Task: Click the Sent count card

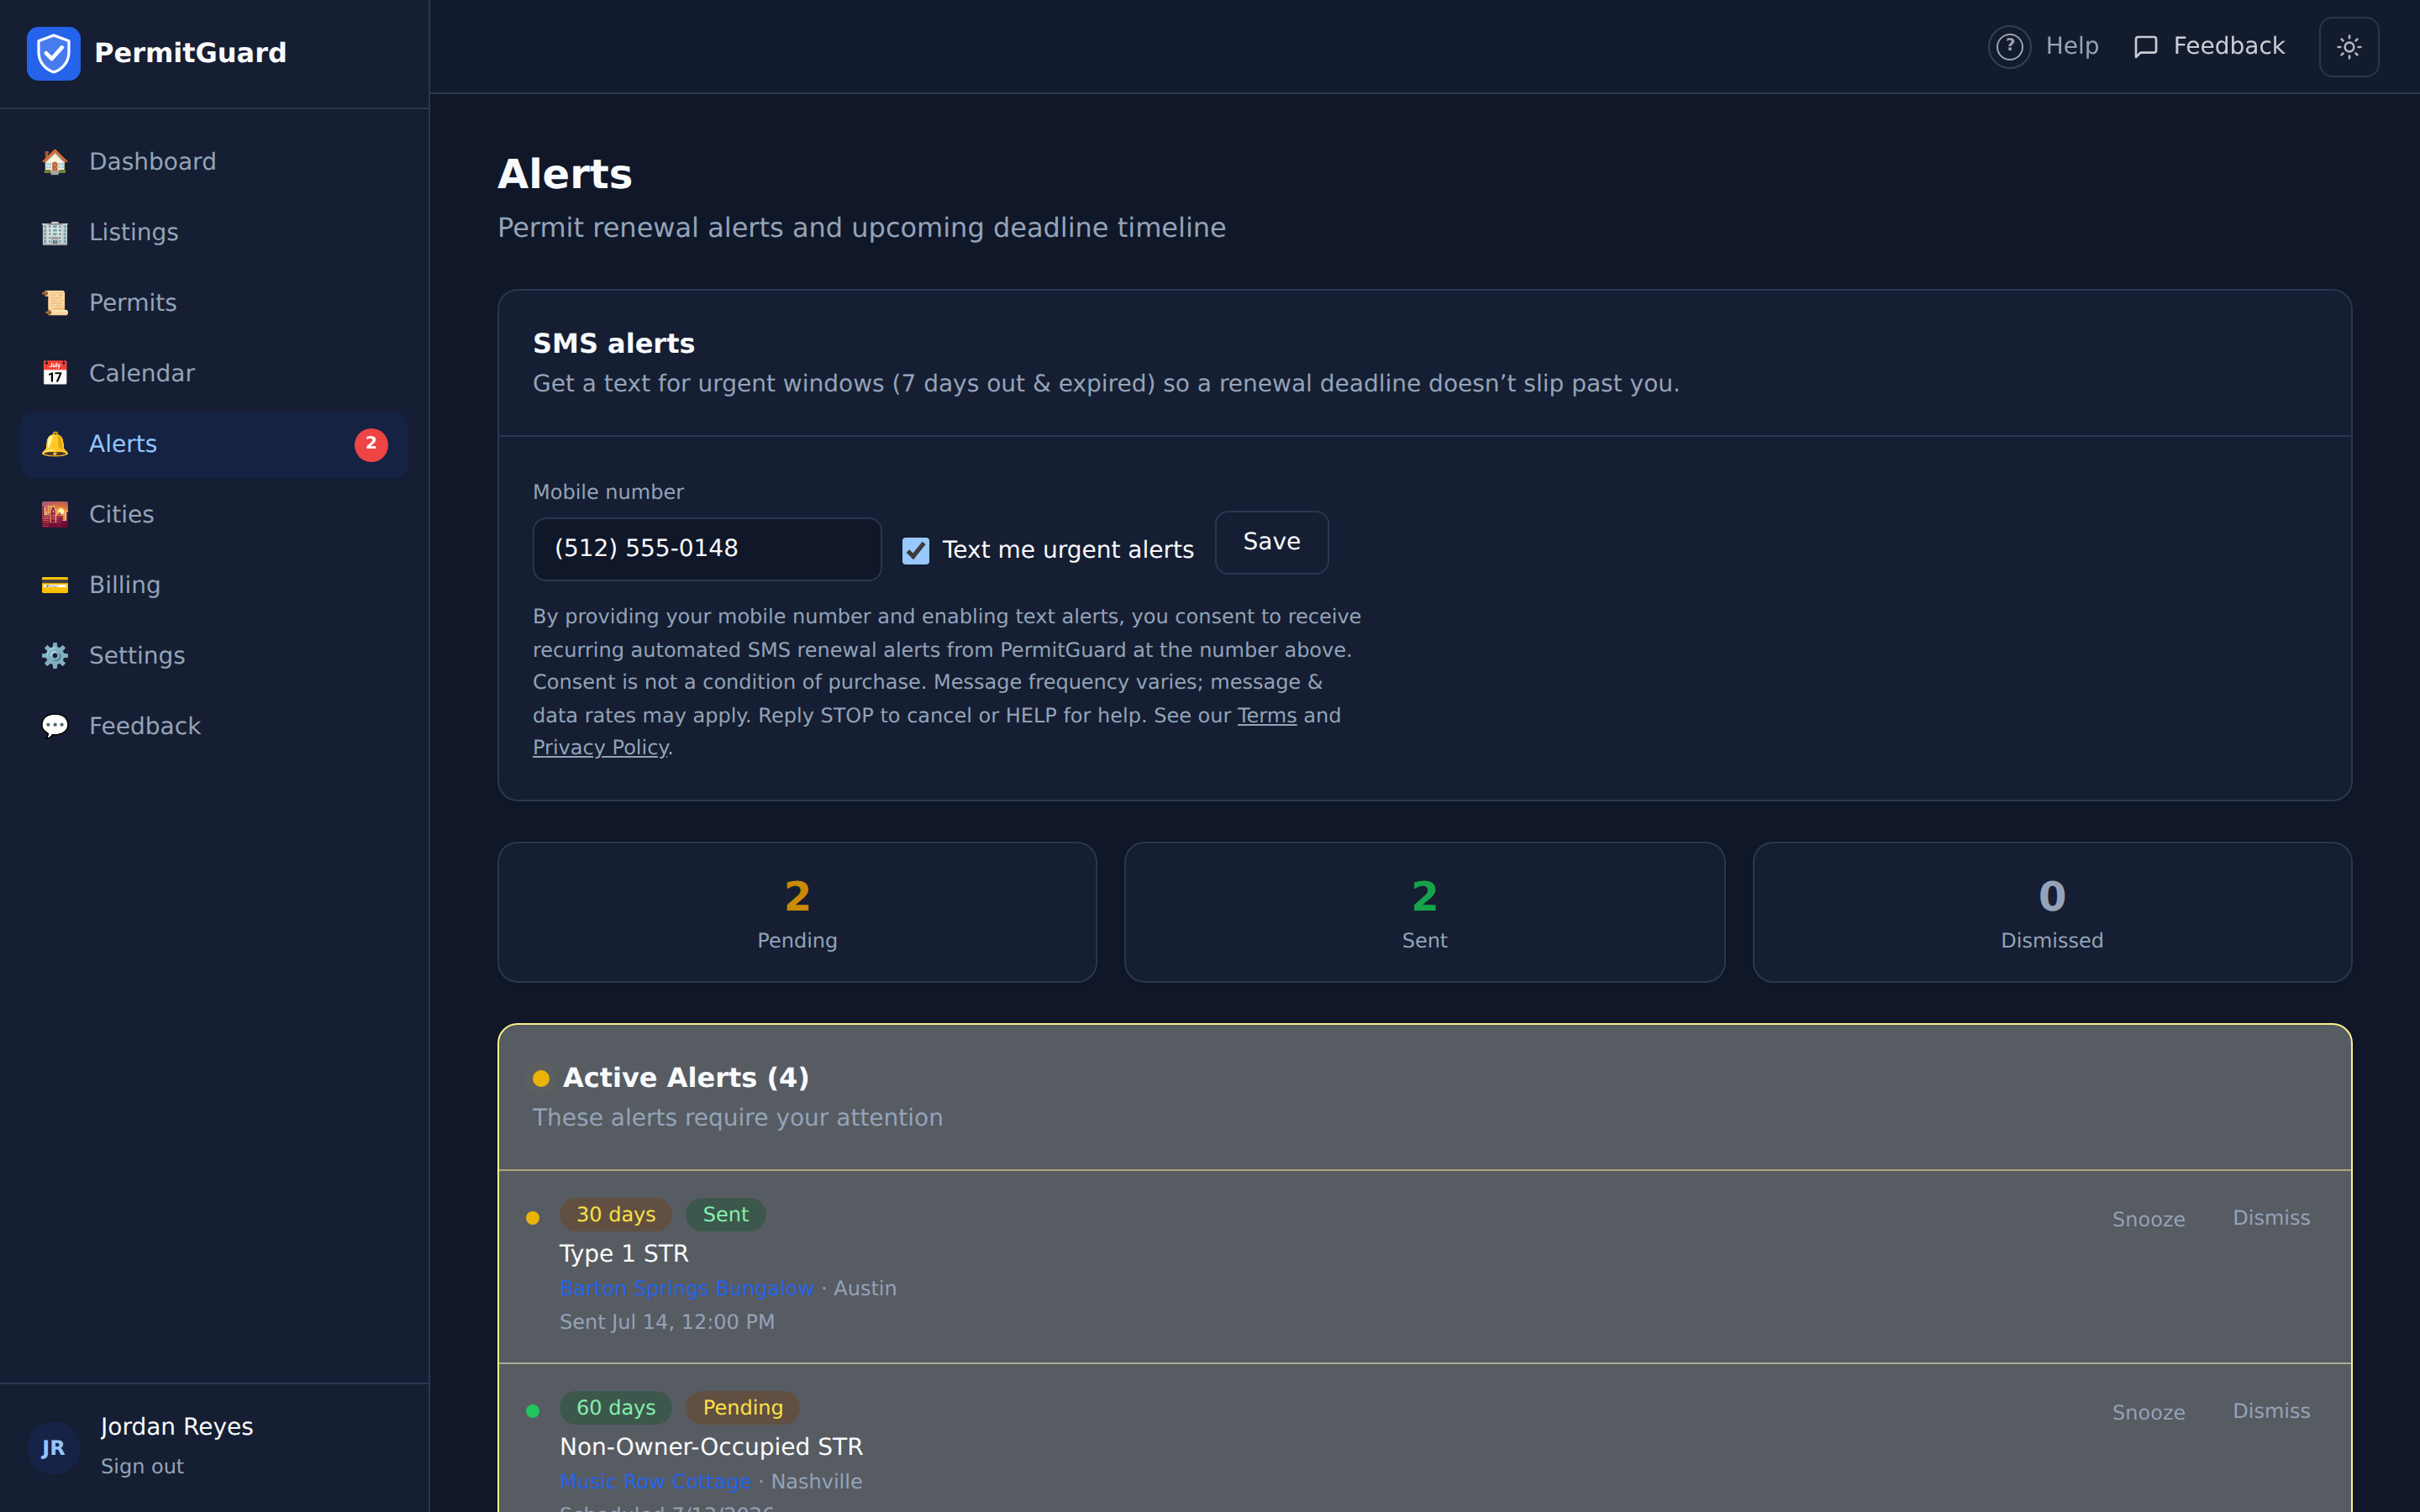Action: click(x=1424, y=912)
